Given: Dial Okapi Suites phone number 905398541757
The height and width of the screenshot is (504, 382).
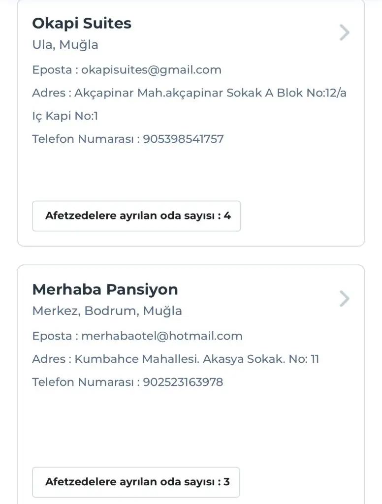Looking at the screenshot, I should pos(183,139).
